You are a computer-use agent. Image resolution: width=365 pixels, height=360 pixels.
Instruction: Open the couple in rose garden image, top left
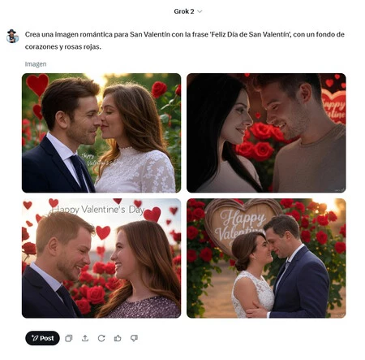coord(101,132)
